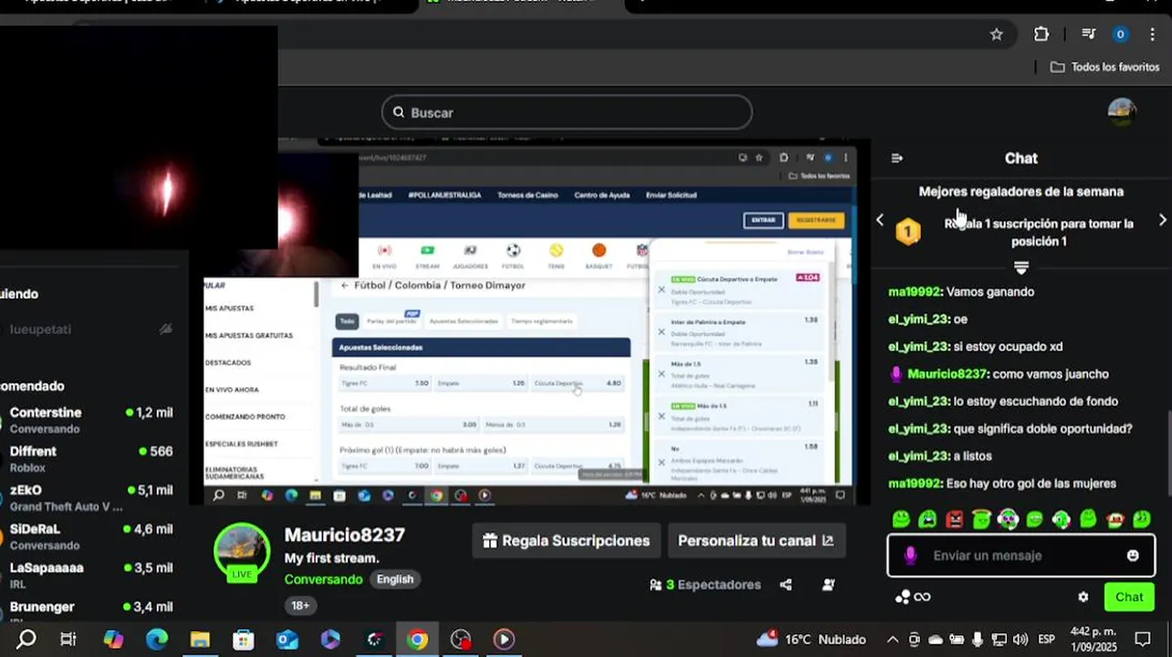1172x657 pixels.
Task: Open the Todos los favoritos bookmarks folder
Action: tap(1105, 67)
